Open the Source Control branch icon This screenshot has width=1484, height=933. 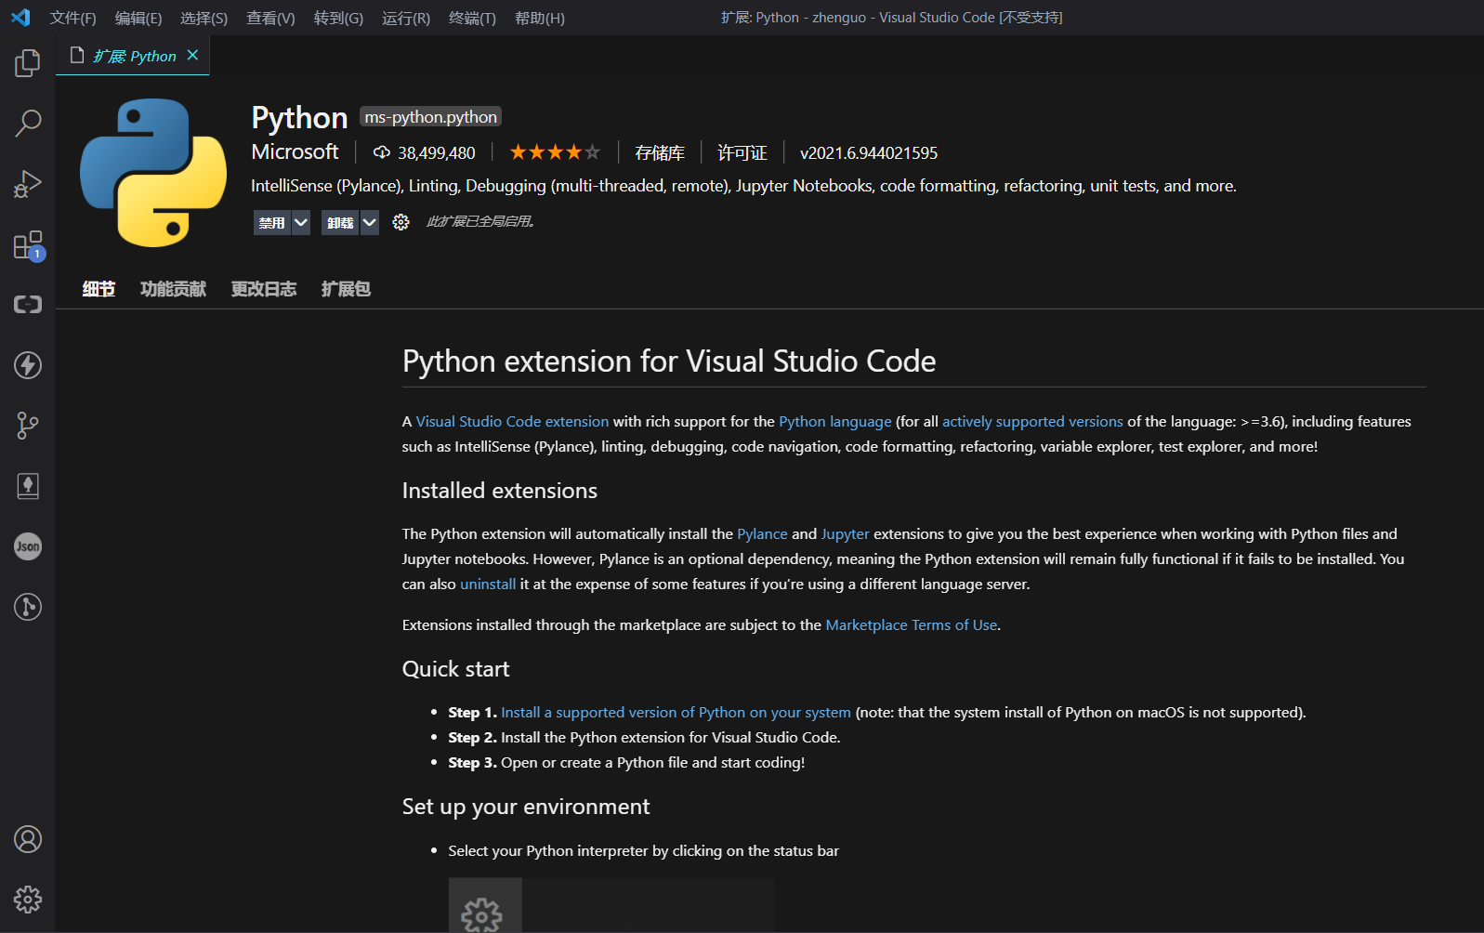click(28, 426)
